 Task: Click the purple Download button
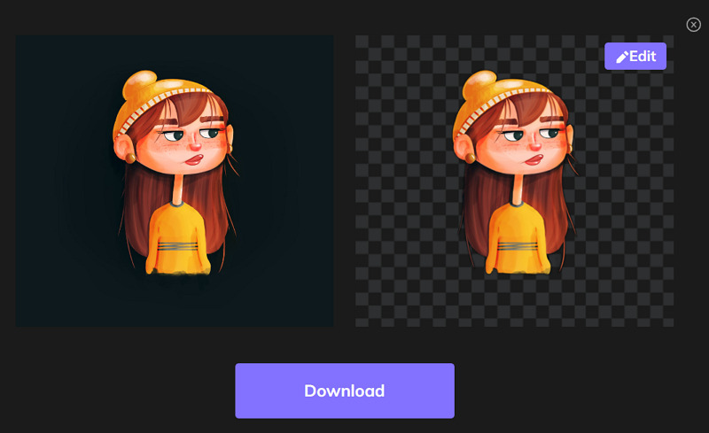tap(345, 390)
